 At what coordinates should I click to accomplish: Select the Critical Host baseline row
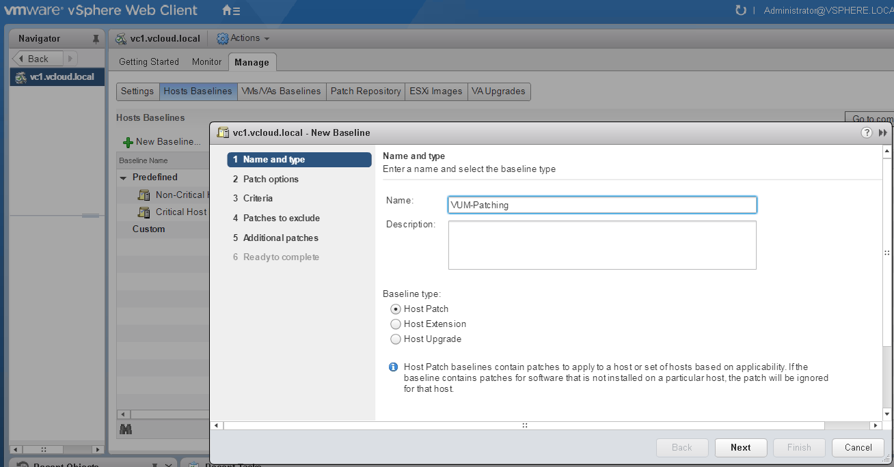(164, 212)
